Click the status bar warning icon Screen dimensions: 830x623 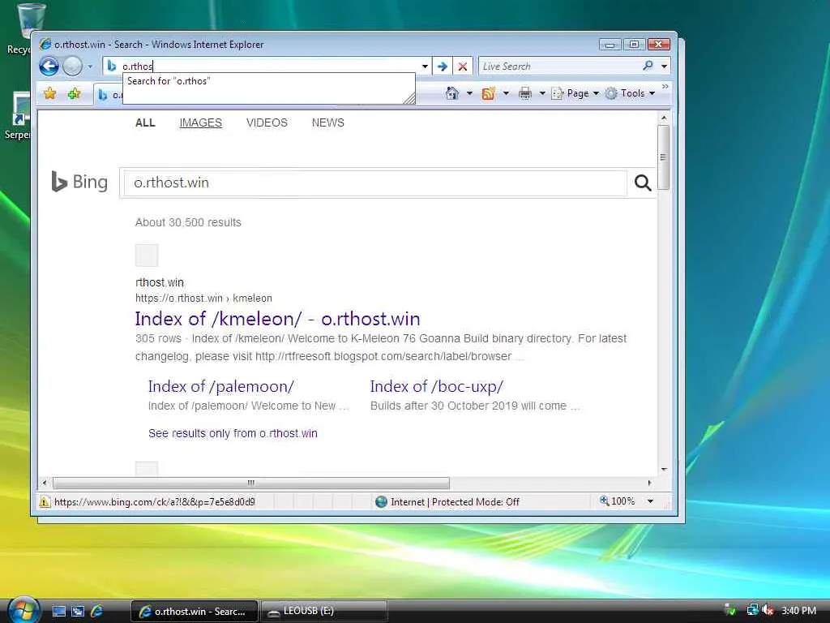click(45, 501)
